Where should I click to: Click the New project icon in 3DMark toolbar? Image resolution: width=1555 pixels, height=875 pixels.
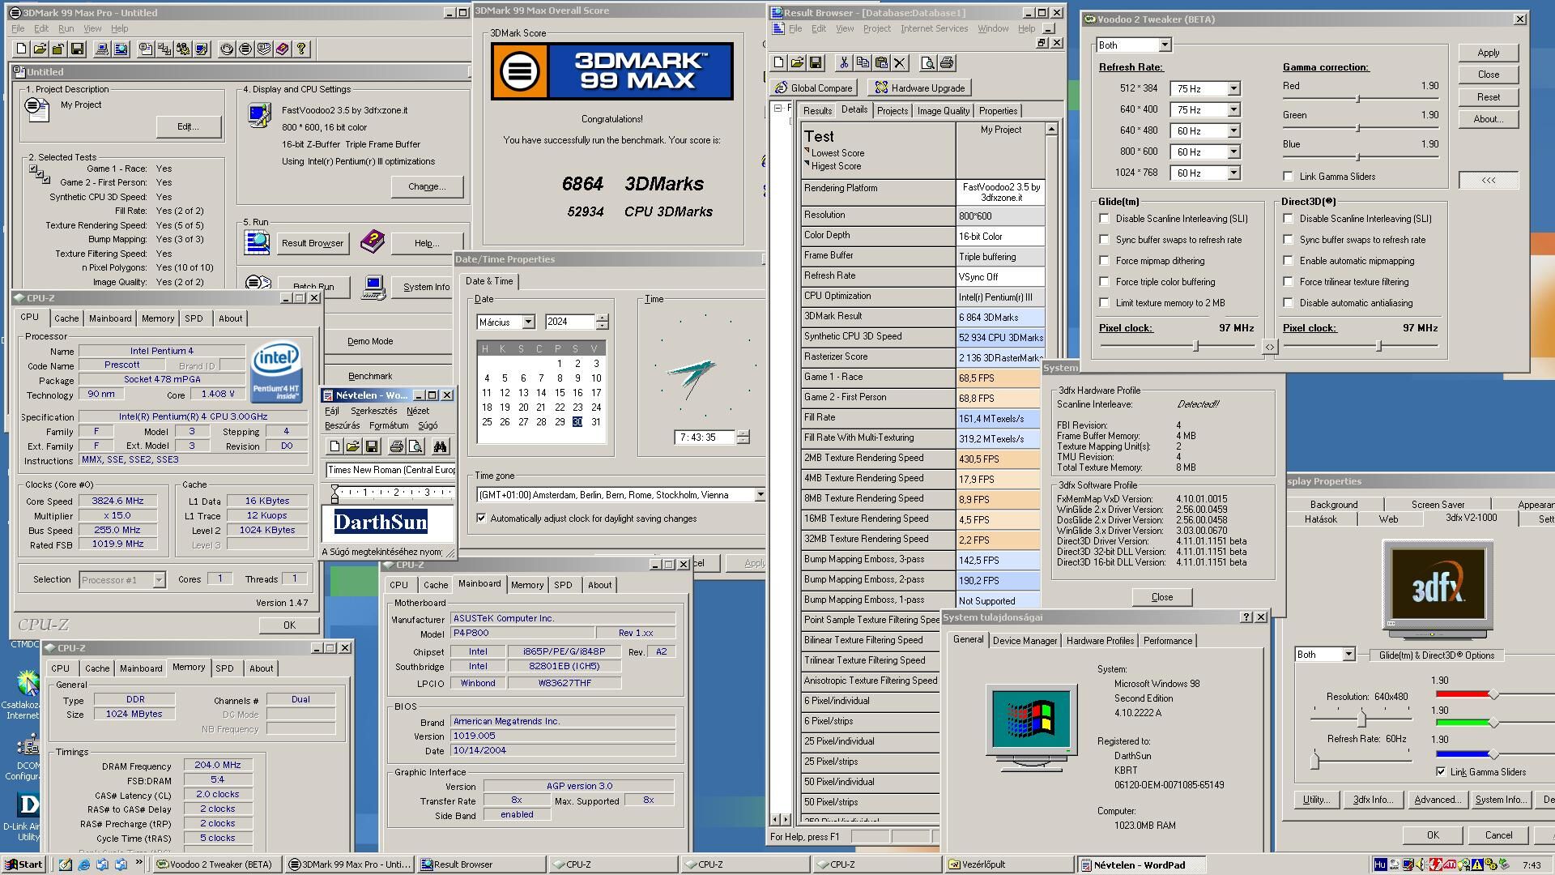coord(22,49)
